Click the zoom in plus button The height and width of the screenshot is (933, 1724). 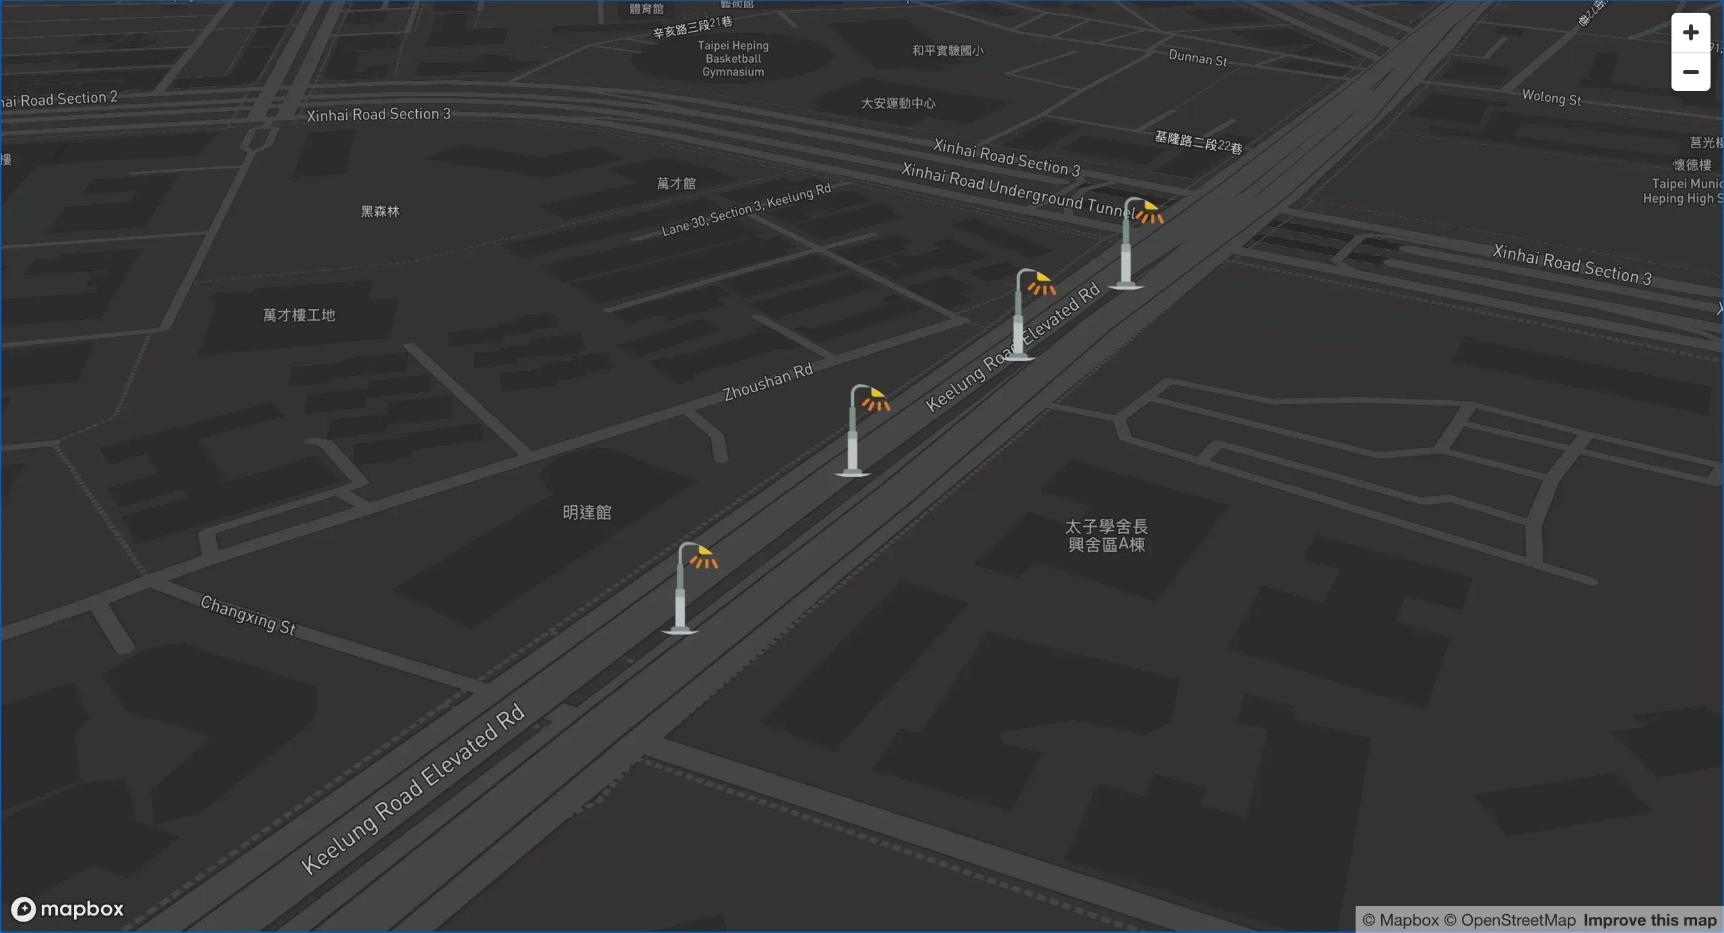point(1690,32)
